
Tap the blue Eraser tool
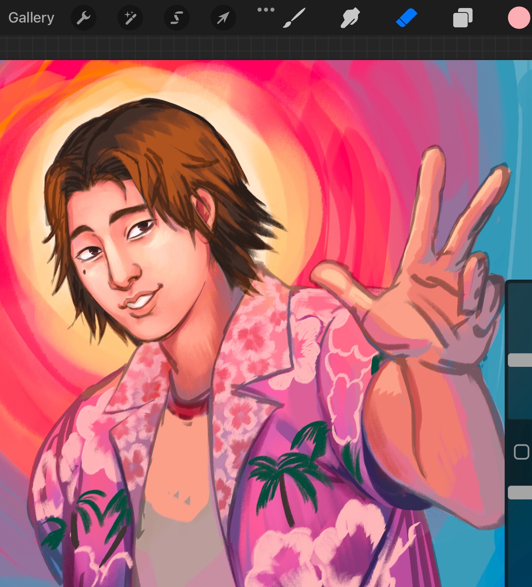coord(406,18)
